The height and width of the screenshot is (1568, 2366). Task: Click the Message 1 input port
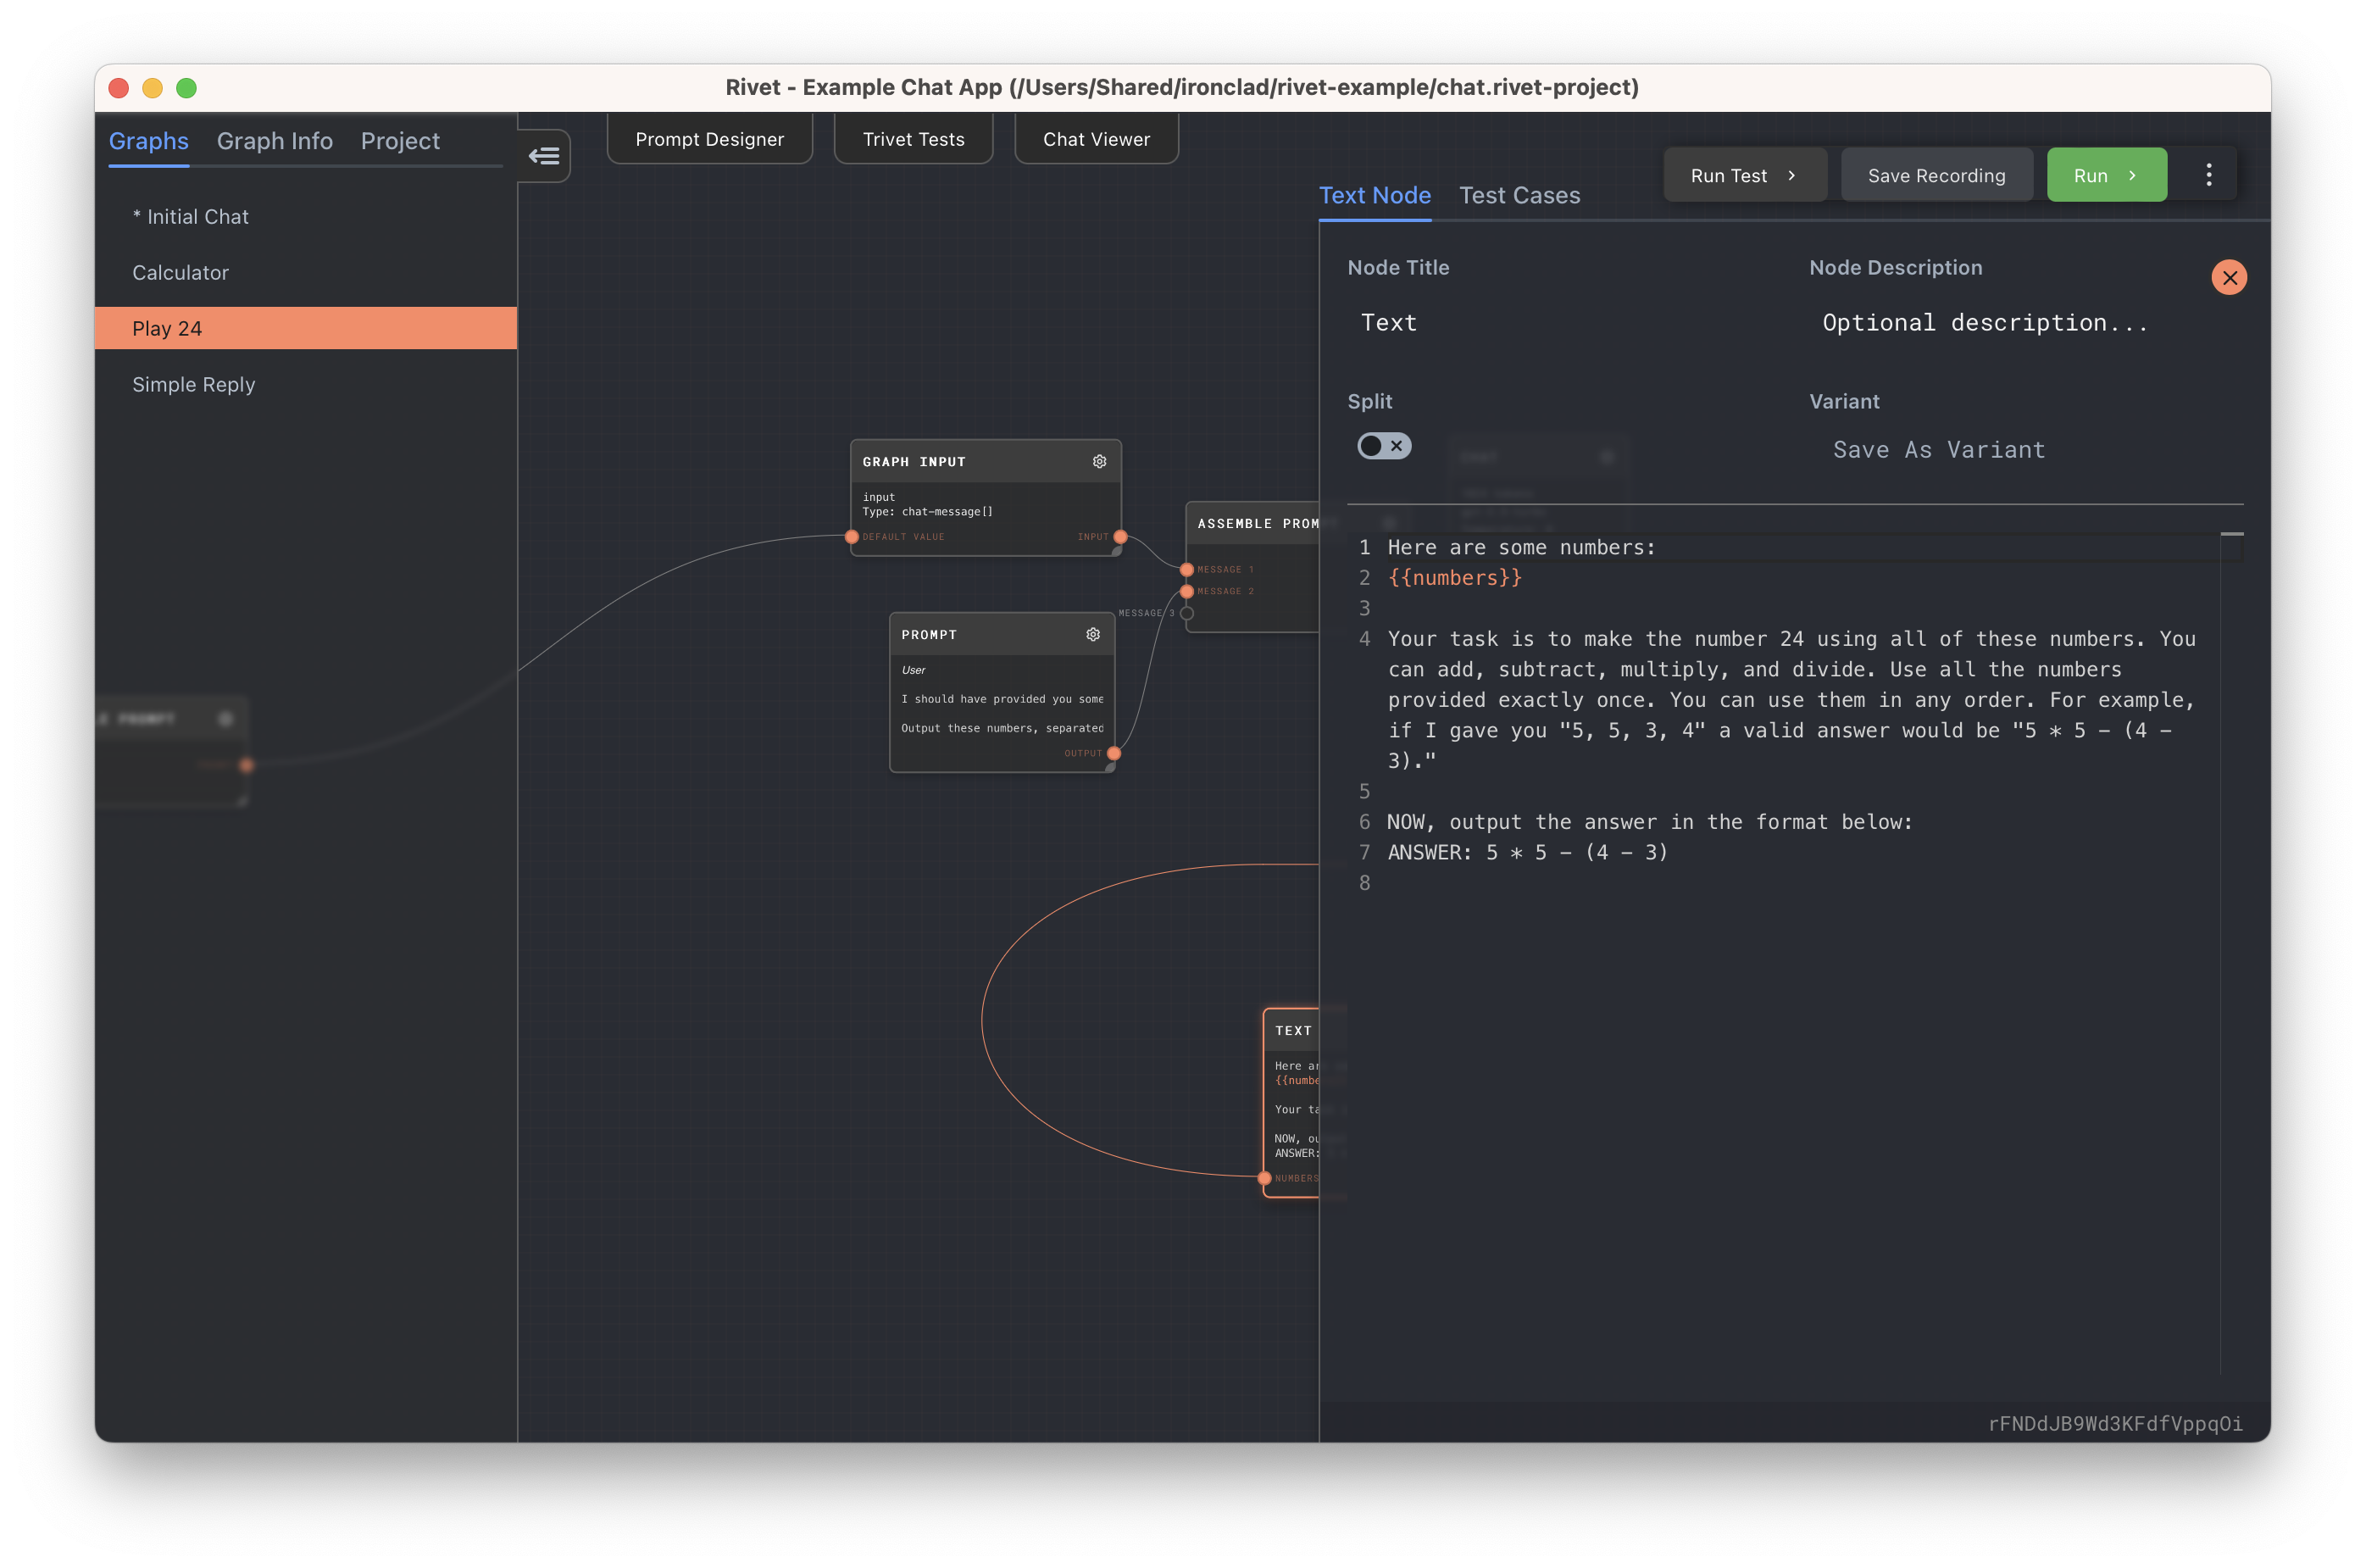pyautogui.click(x=1186, y=570)
